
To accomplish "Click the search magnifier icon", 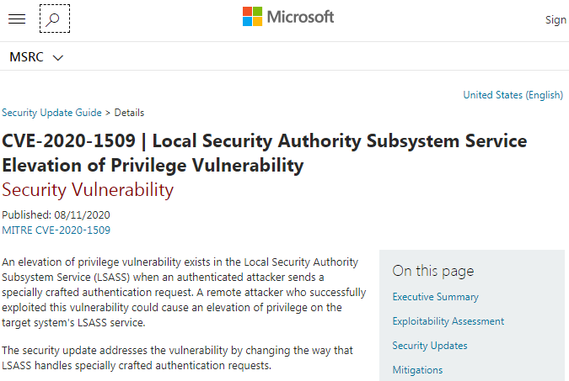I will click(x=55, y=19).
